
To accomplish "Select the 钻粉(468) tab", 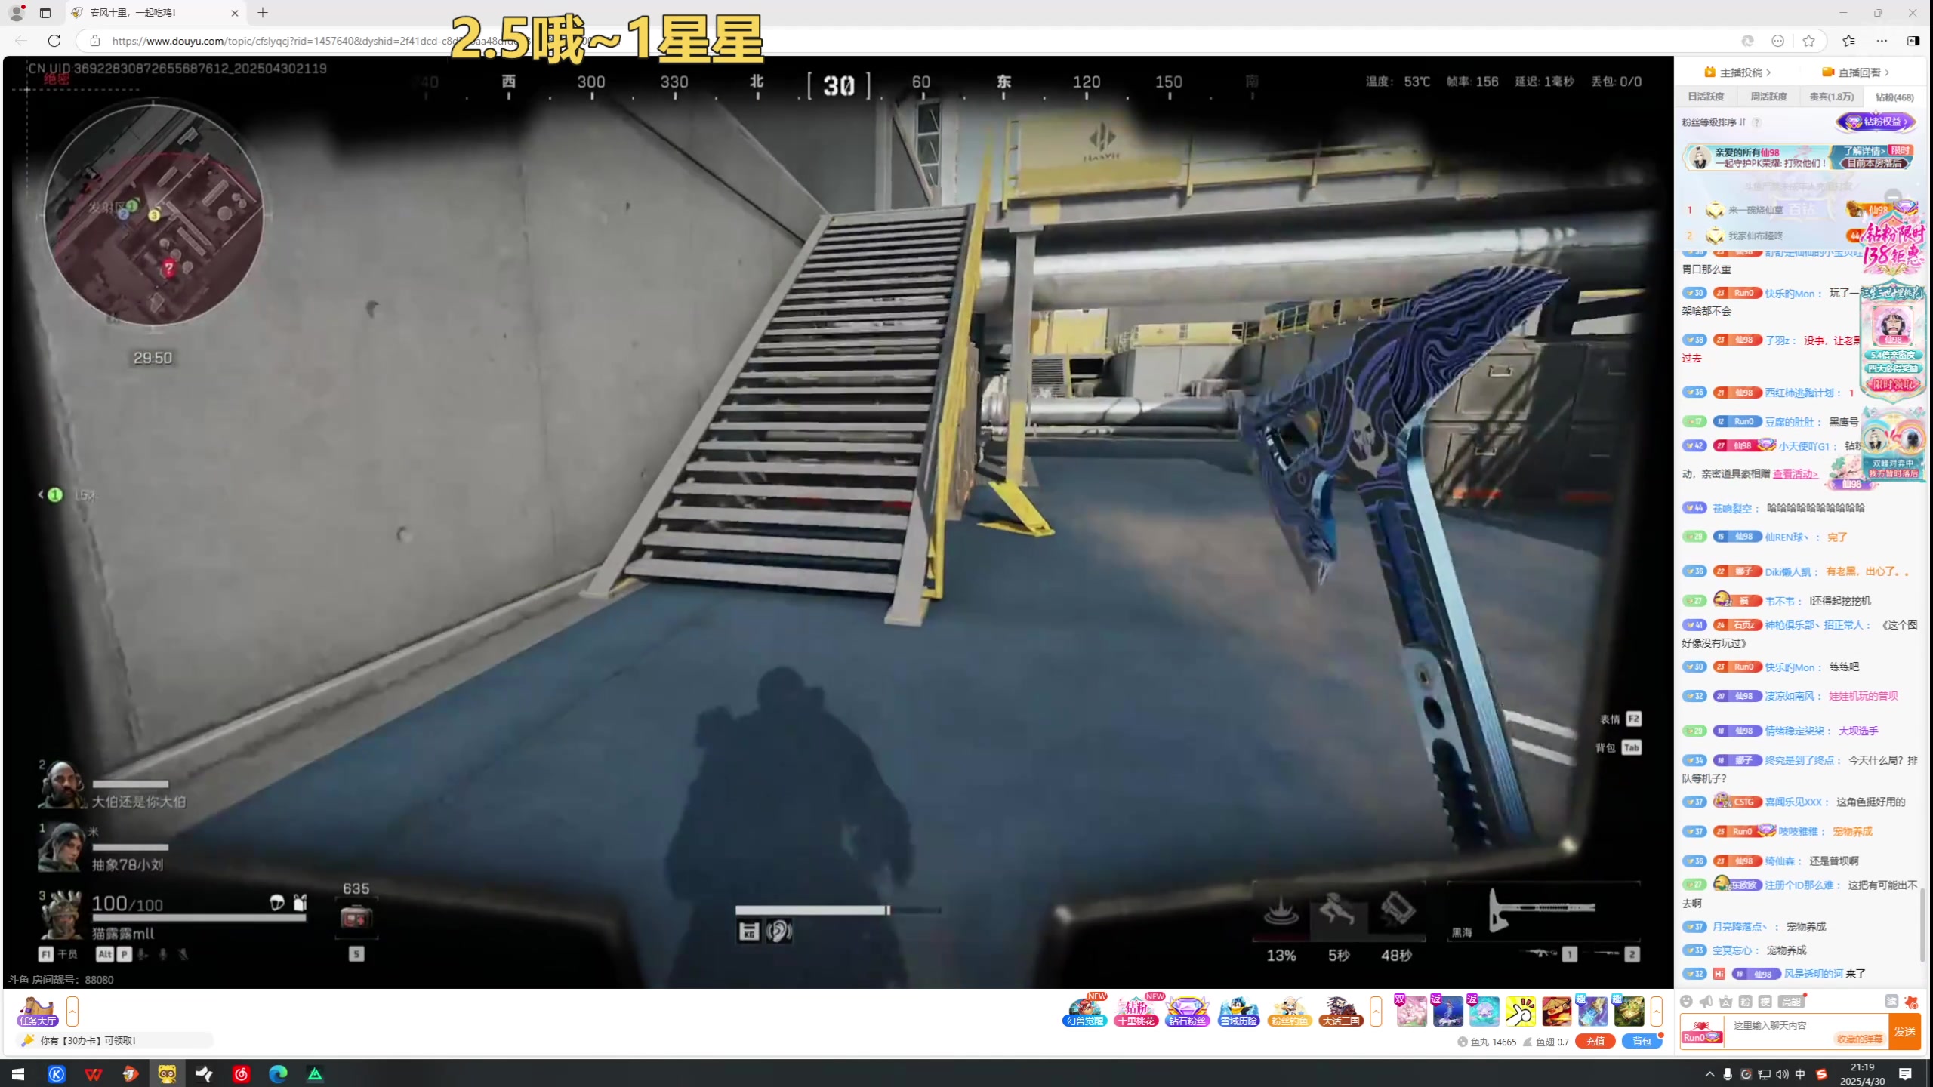I will [x=1894, y=97].
